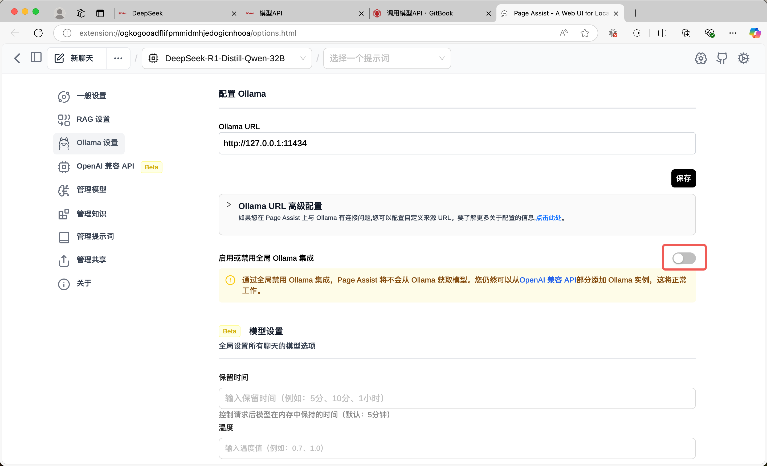Image resolution: width=767 pixels, height=466 pixels.
Task: Open browser essentials heart icon
Action: point(709,33)
